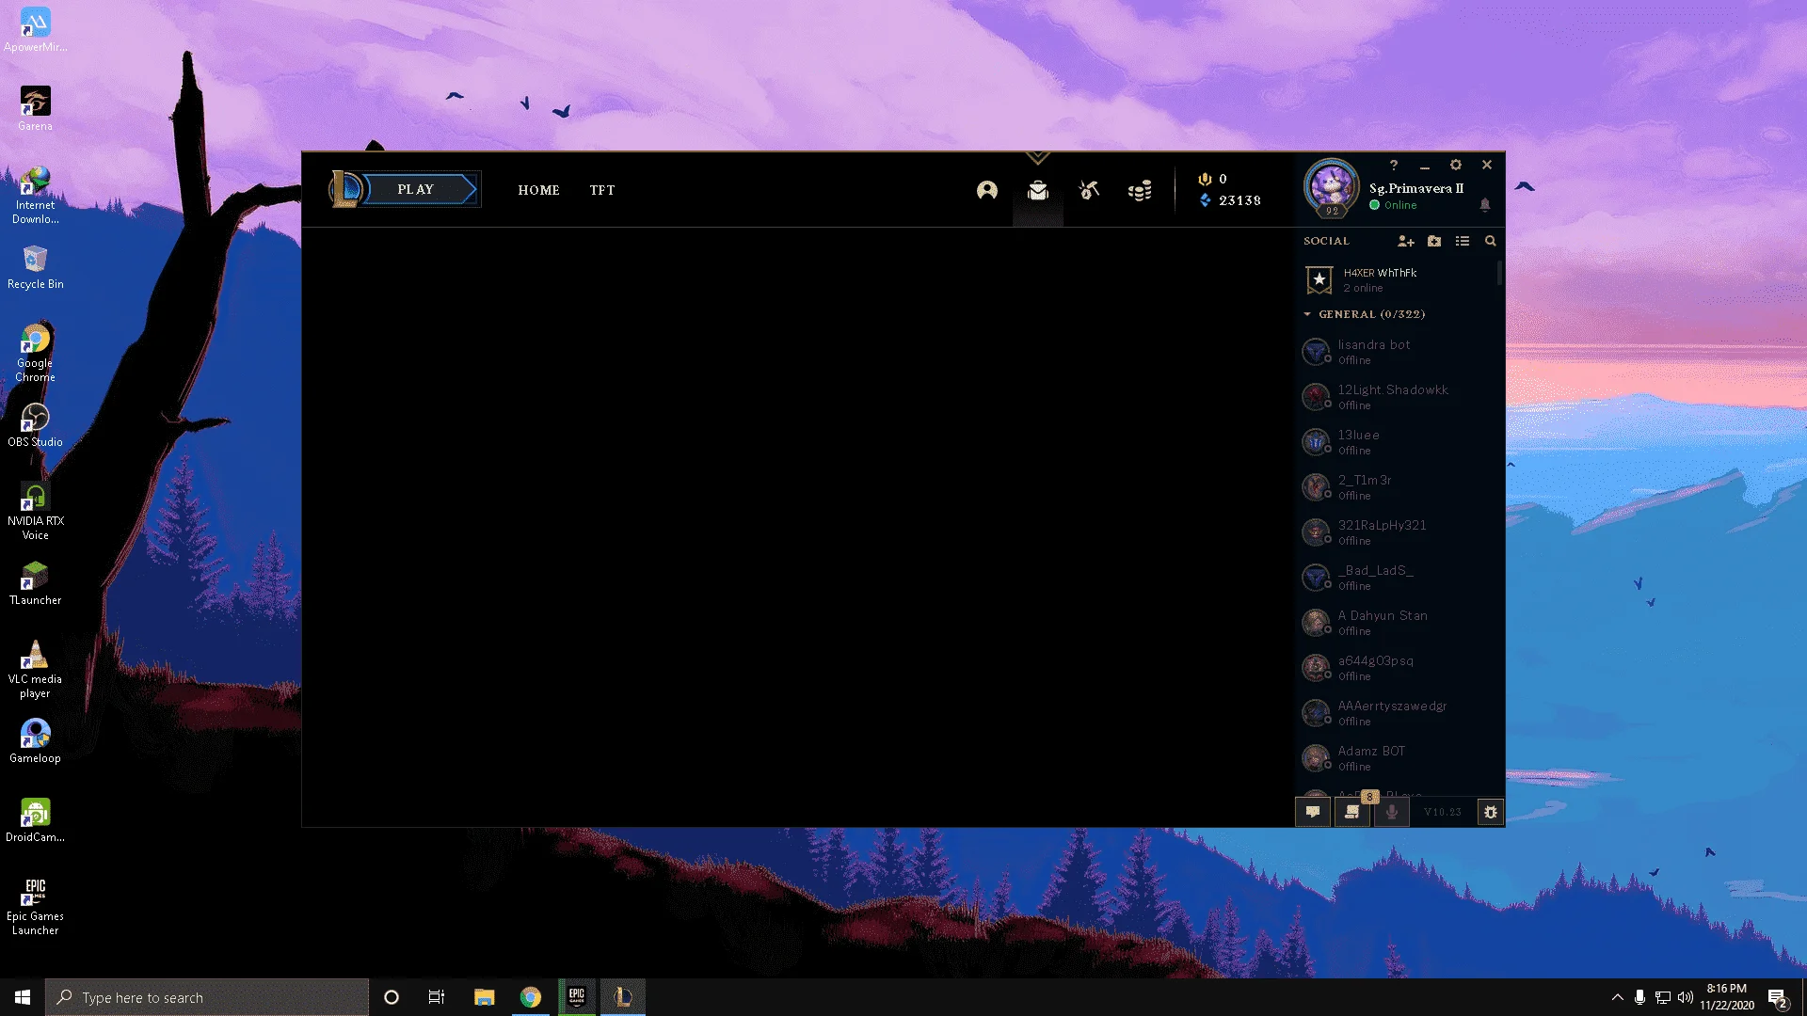Viewport: 1807px width, 1016px height.
Task: Open the Loot hammer icon
Action: click(x=1089, y=190)
